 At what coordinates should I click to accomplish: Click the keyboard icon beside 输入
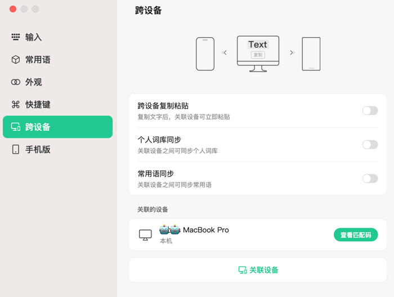[16, 37]
